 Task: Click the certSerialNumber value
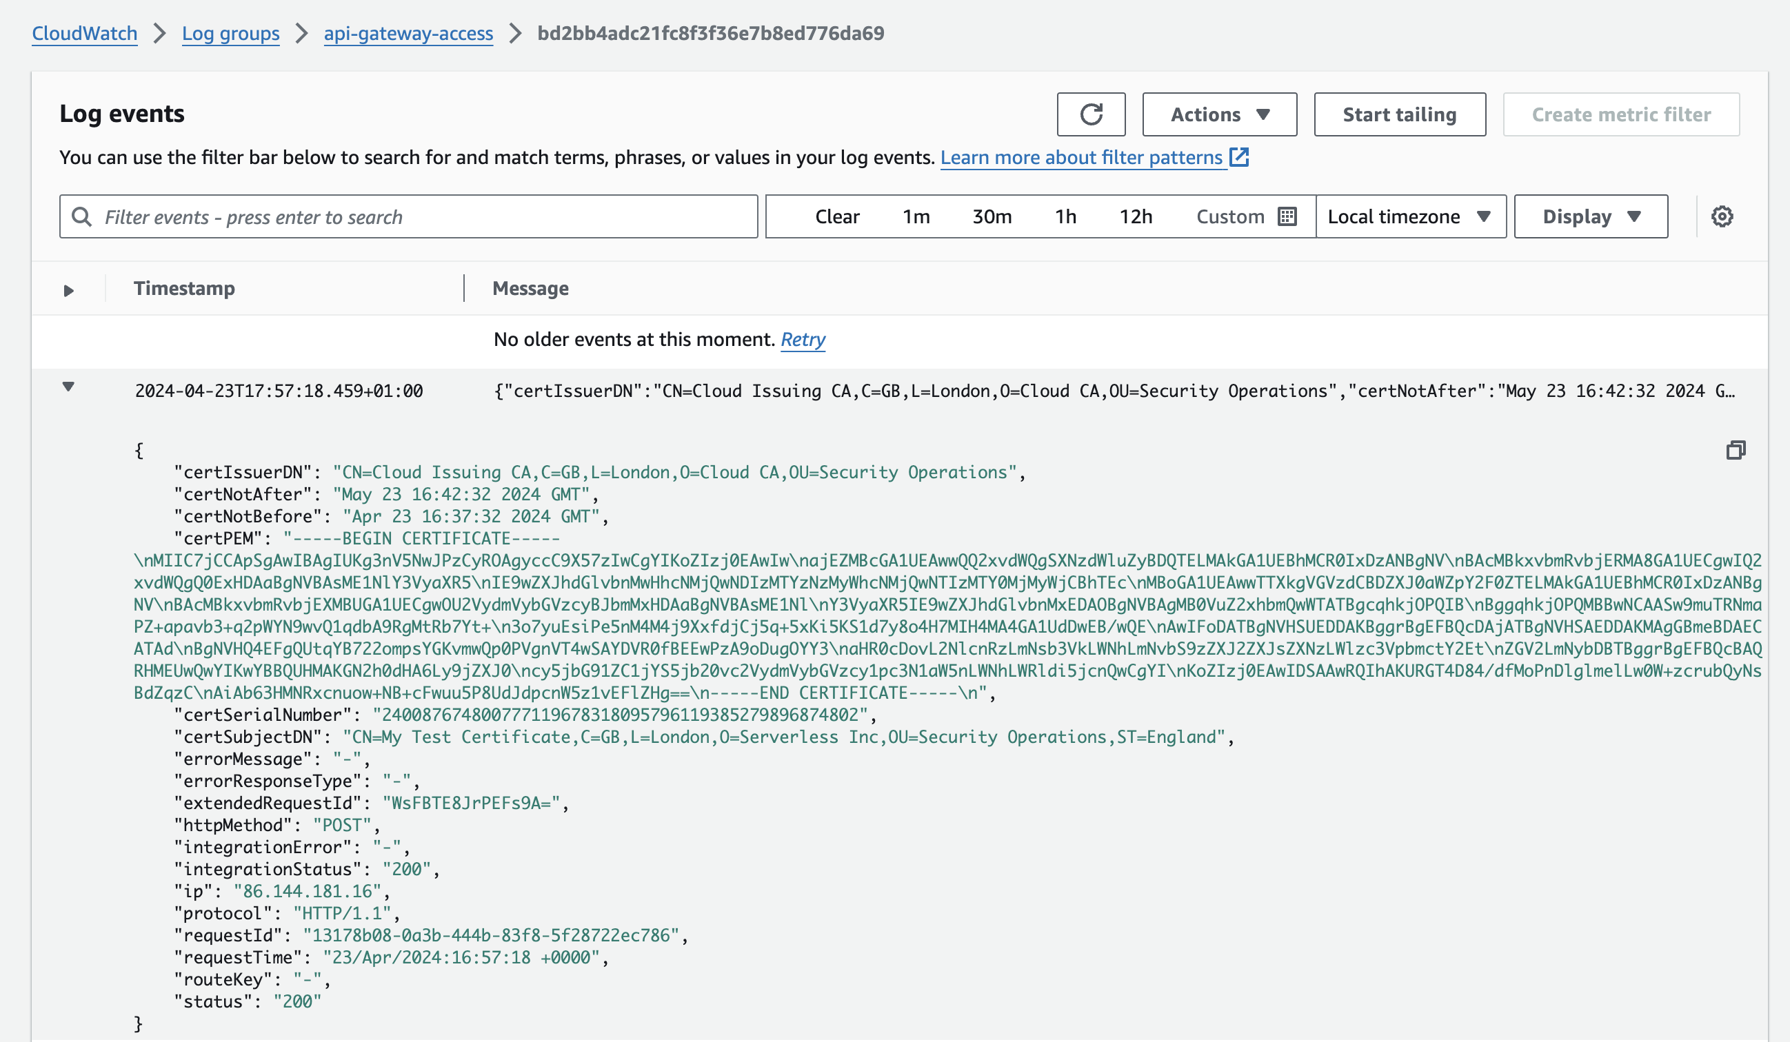point(620,715)
